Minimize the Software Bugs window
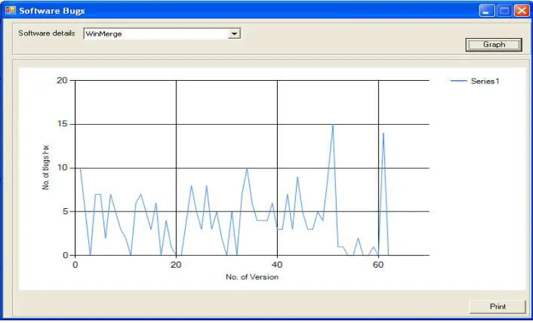The width and height of the screenshot is (533, 323). click(x=486, y=11)
